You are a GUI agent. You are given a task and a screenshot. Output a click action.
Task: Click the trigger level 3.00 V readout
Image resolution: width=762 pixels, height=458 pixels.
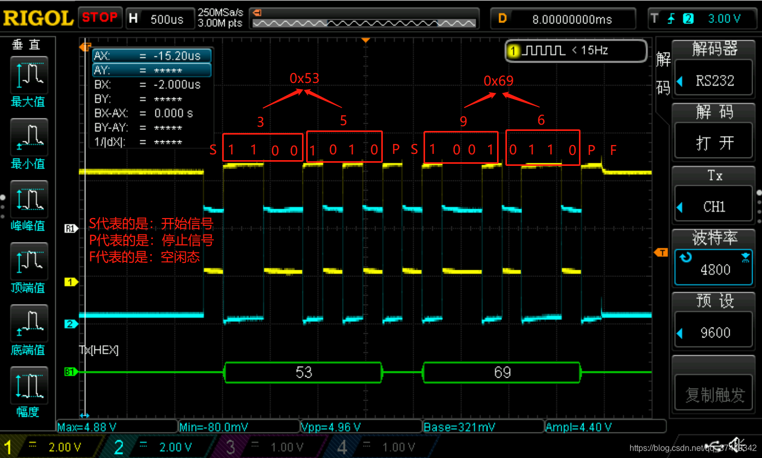point(724,19)
